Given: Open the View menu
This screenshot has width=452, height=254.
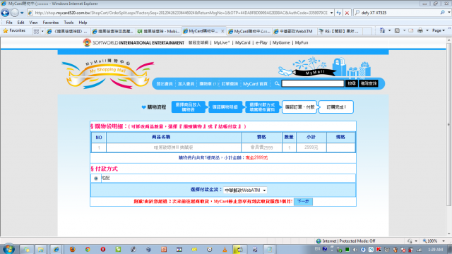Looking at the screenshot, I should tap(33, 22).
